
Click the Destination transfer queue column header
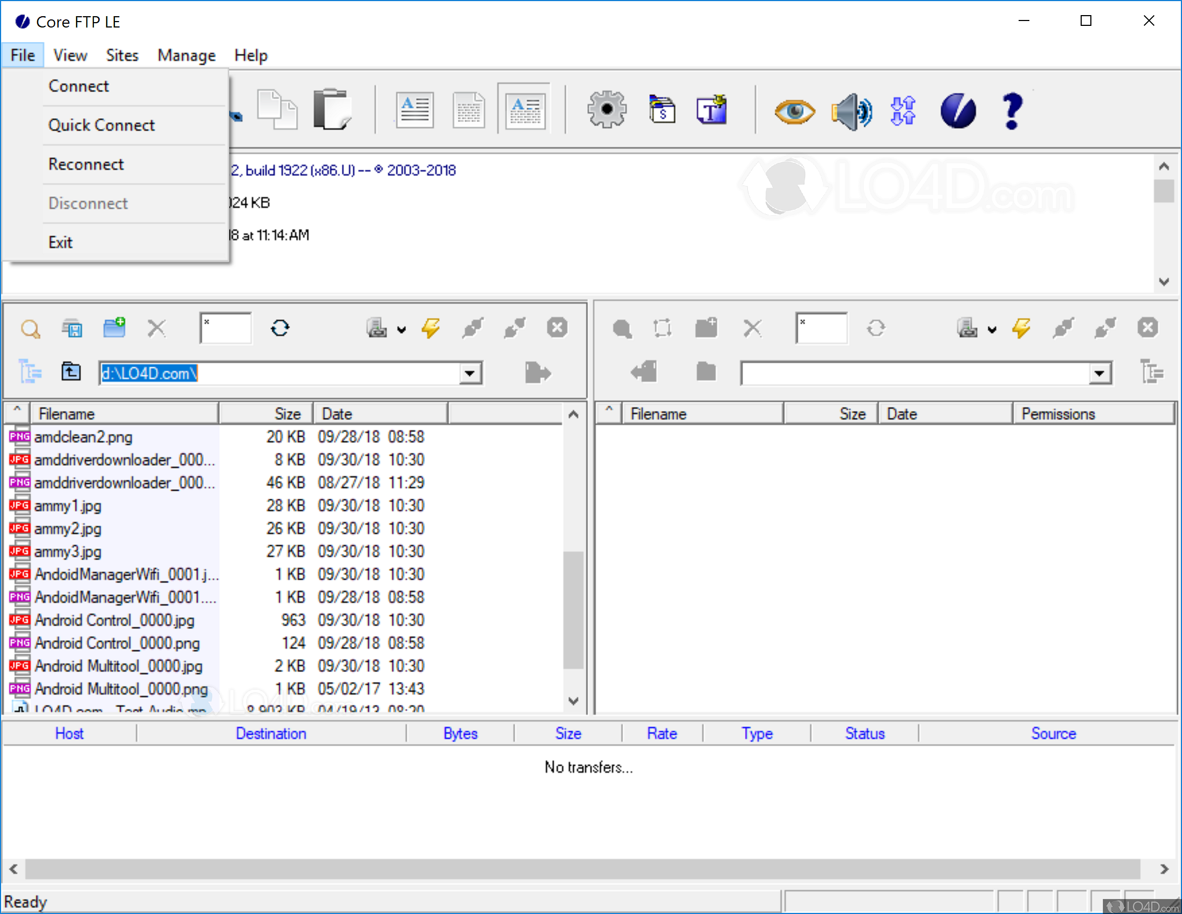[x=271, y=733]
